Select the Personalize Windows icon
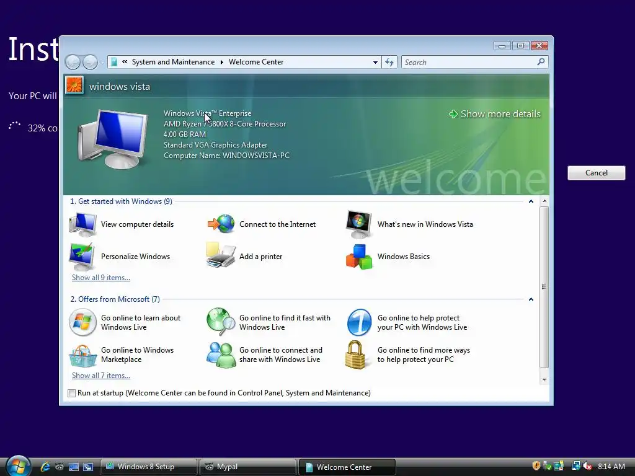635x476 pixels. 82,257
